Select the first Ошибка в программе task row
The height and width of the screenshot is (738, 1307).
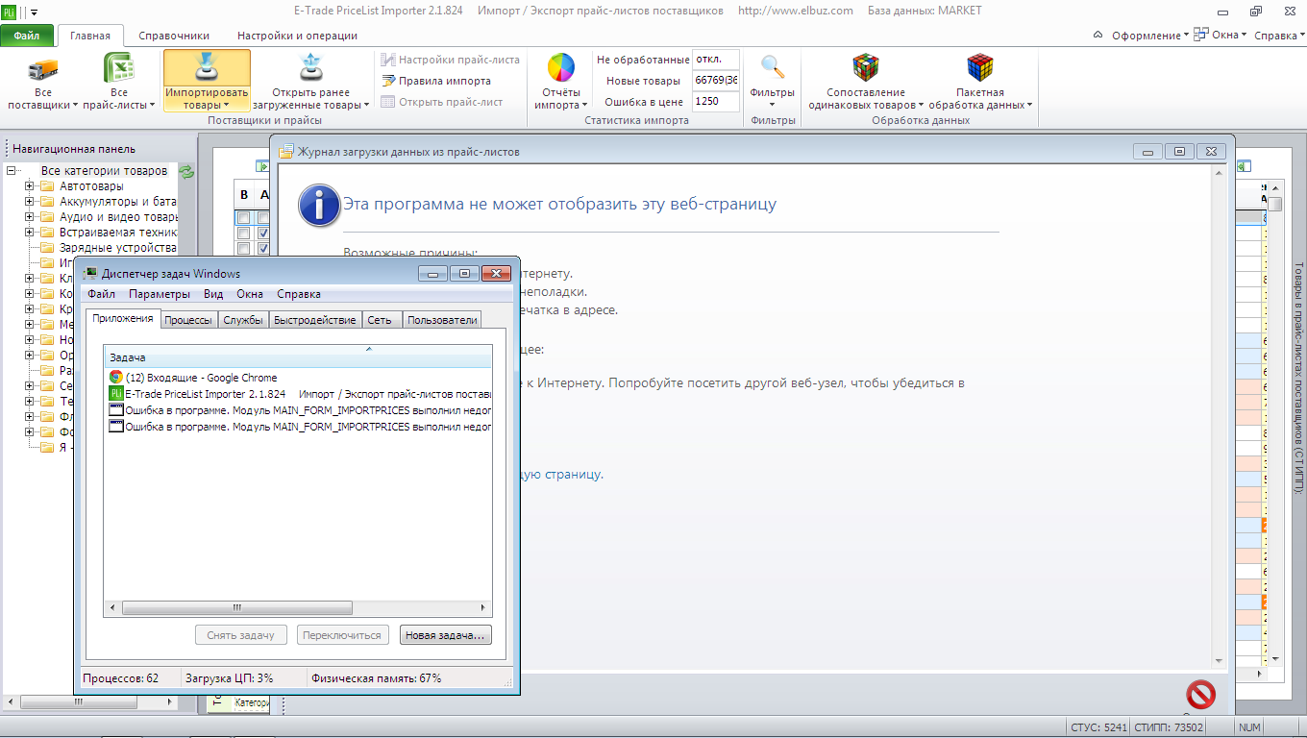298,410
